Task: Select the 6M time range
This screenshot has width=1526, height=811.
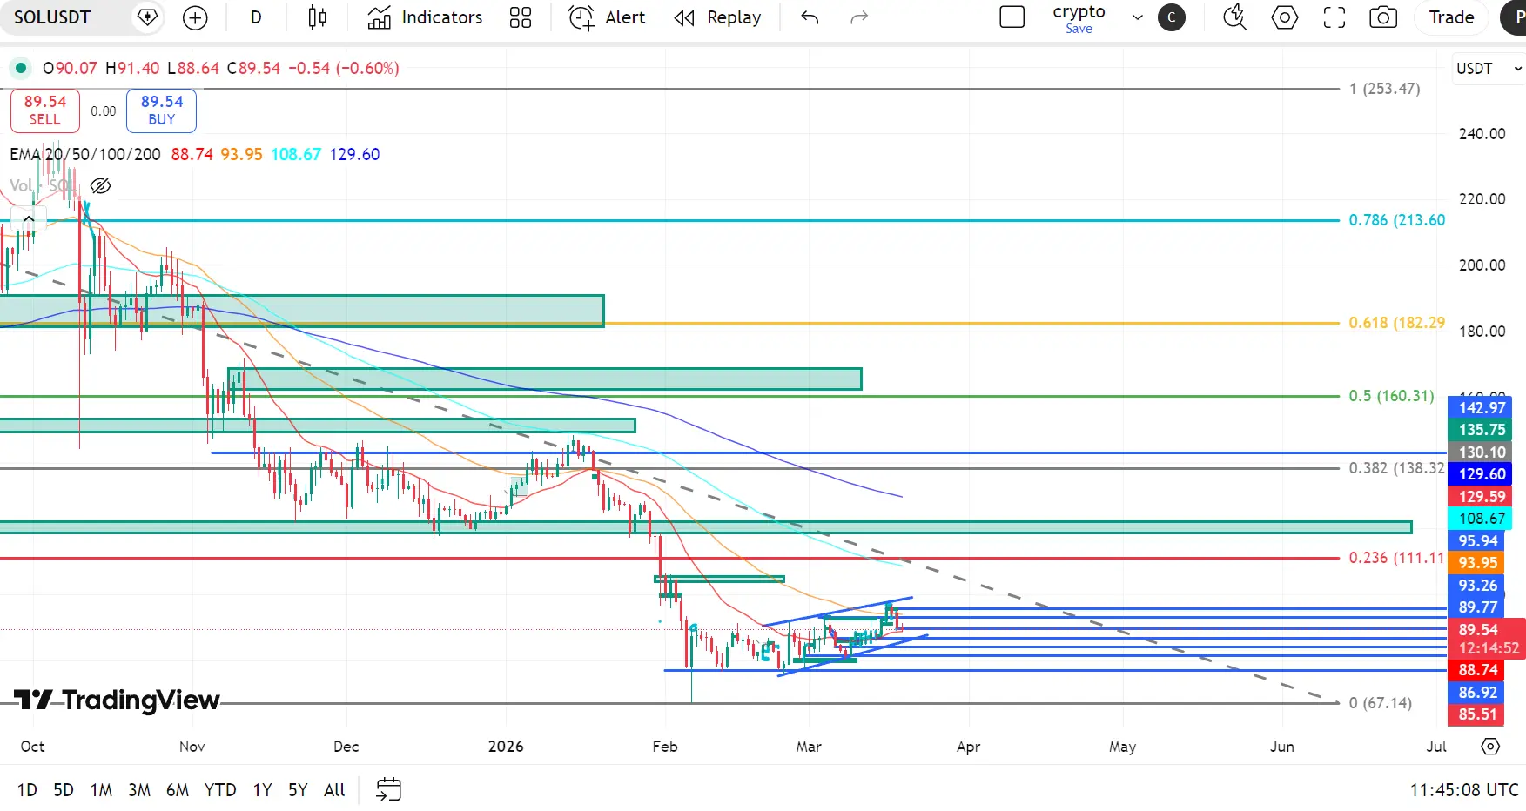Action: pos(178,790)
